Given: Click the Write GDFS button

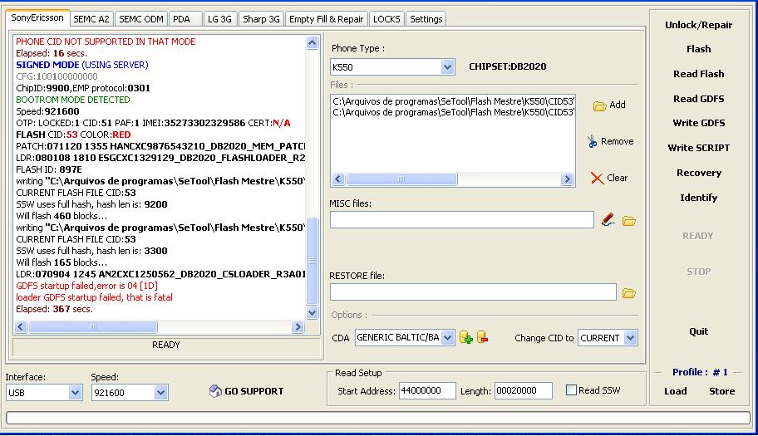Looking at the screenshot, I should coord(698,123).
